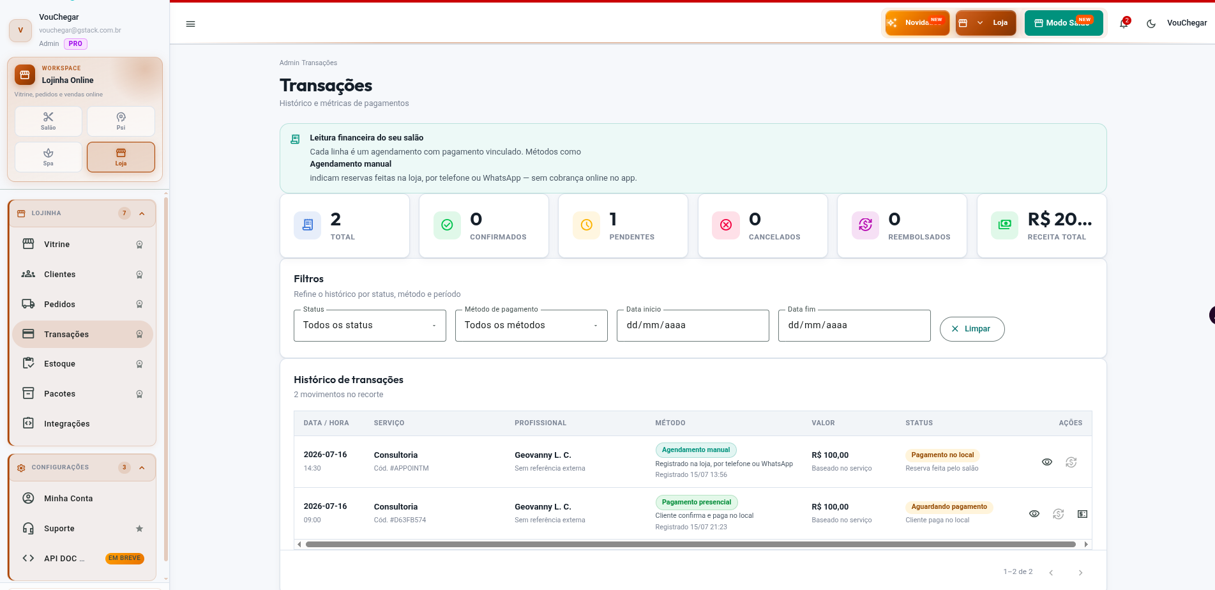View details of 09:00 transaction
Image resolution: width=1215 pixels, height=590 pixels.
point(1034,514)
